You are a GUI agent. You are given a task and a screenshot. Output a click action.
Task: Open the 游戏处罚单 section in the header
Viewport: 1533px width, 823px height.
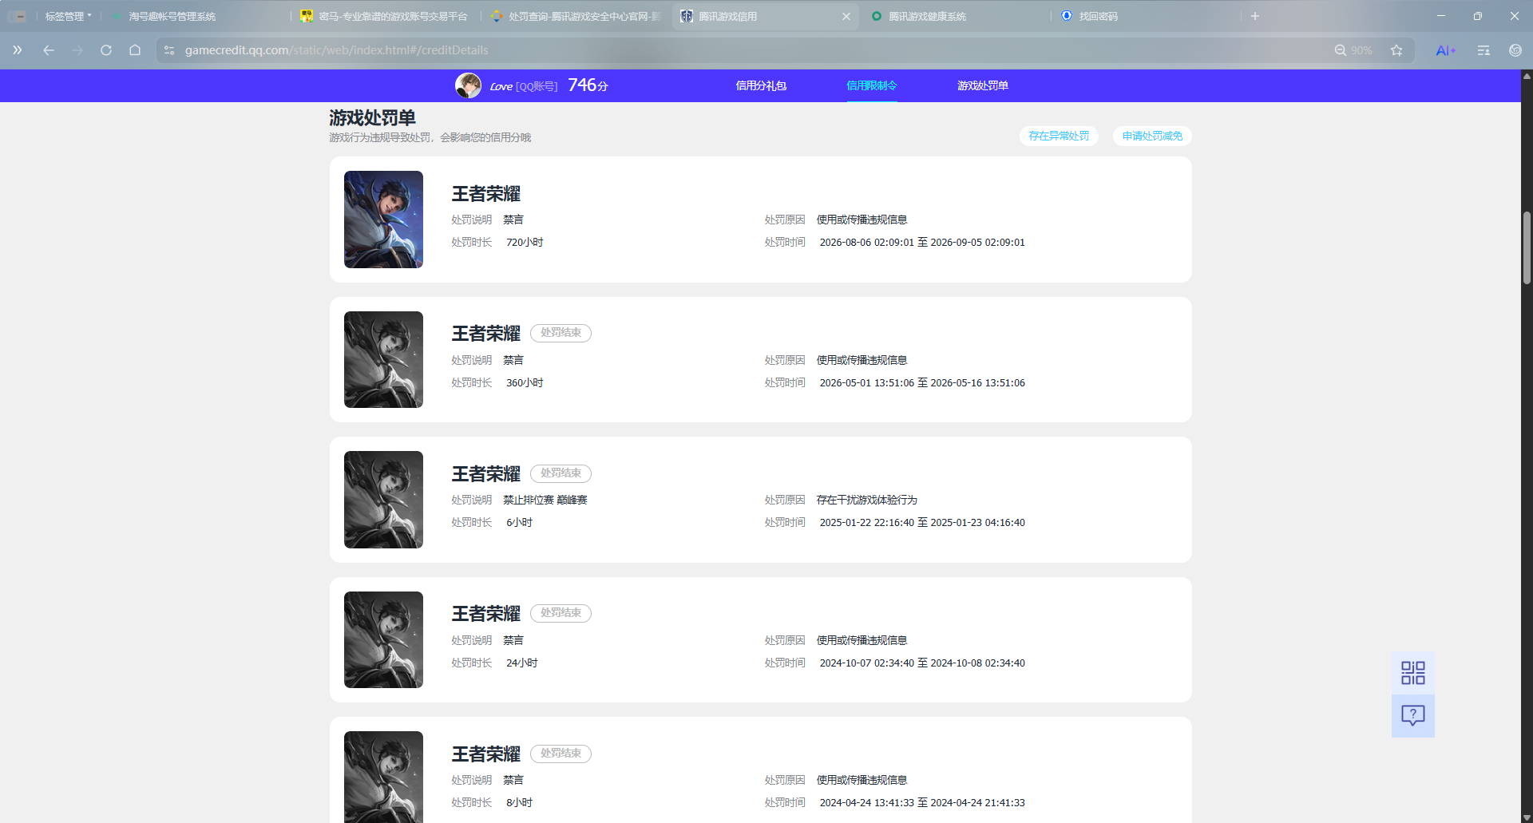point(983,85)
